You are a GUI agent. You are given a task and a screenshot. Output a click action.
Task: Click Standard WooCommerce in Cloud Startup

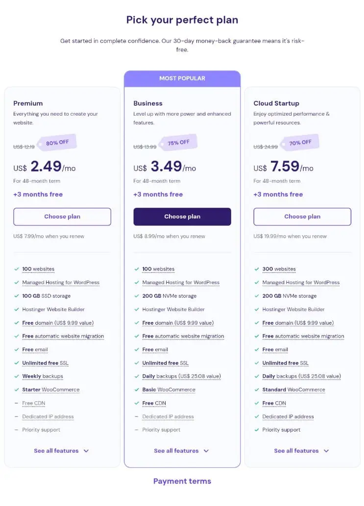293,390
